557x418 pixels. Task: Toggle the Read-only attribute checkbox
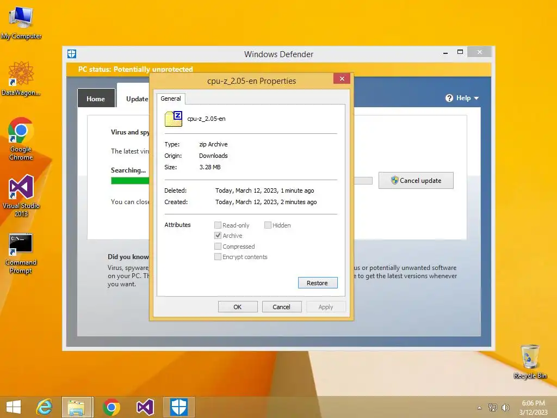[x=218, y=225]
